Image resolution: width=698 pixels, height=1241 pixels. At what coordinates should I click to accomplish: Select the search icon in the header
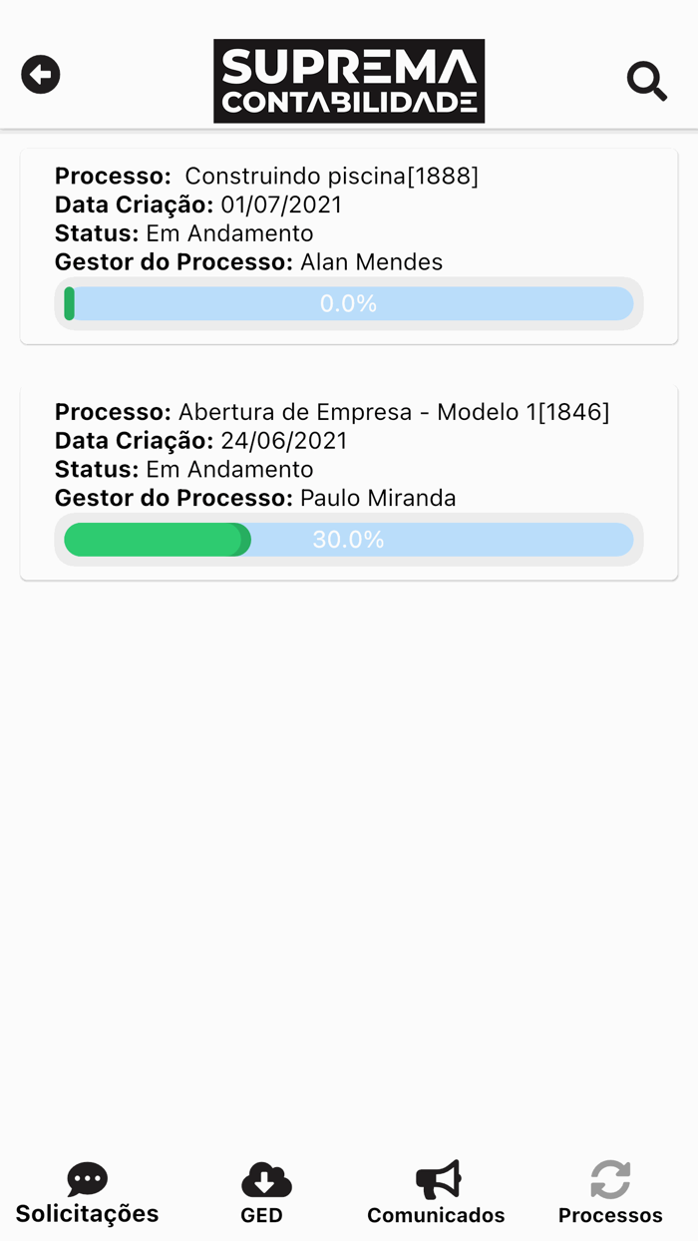point(647,82)
